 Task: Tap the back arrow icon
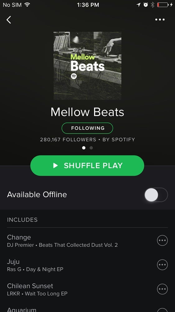pos(9,20)
